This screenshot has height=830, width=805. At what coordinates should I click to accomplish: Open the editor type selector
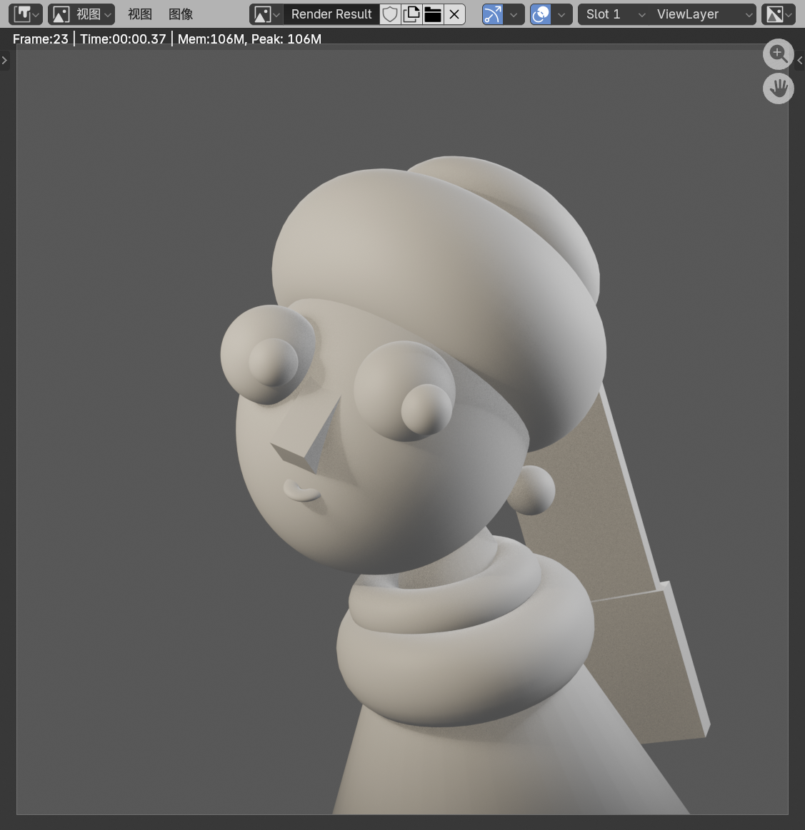tap(26, 14)
